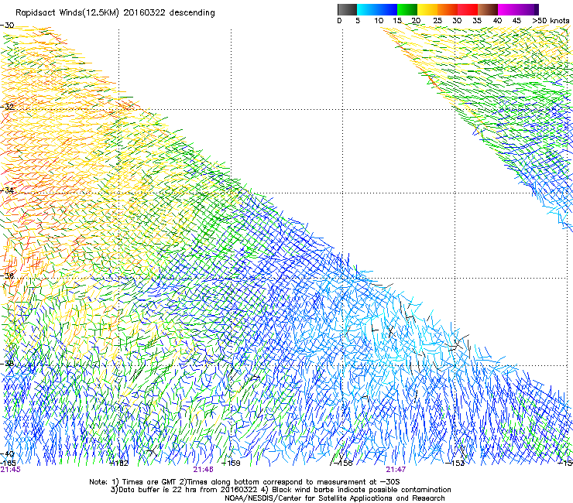Click the '>50 knots' legend label

[x=551, y=21]
